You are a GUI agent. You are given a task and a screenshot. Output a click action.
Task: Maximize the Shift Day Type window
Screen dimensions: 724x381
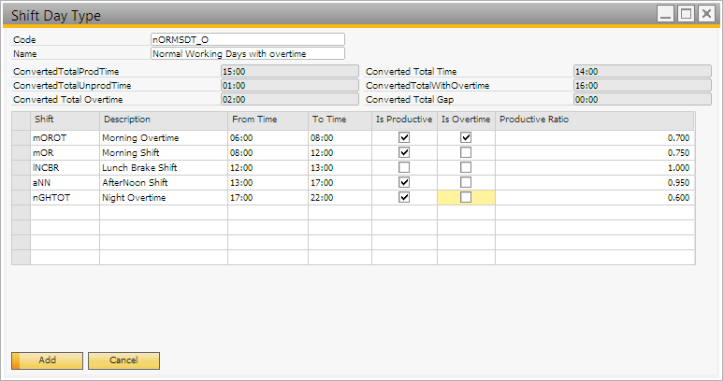pos(686,15)
